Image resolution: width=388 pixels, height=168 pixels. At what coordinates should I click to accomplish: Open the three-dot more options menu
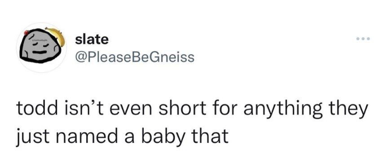(x=363, y=39)
